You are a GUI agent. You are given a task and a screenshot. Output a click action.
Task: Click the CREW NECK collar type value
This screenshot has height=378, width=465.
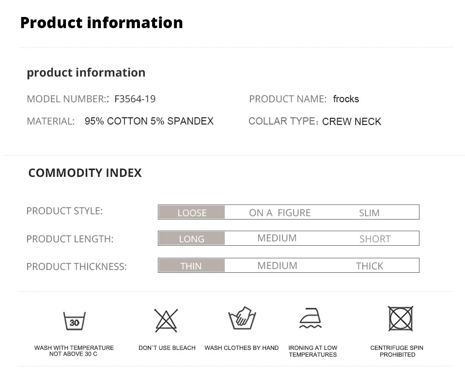[x=352, y=122]
